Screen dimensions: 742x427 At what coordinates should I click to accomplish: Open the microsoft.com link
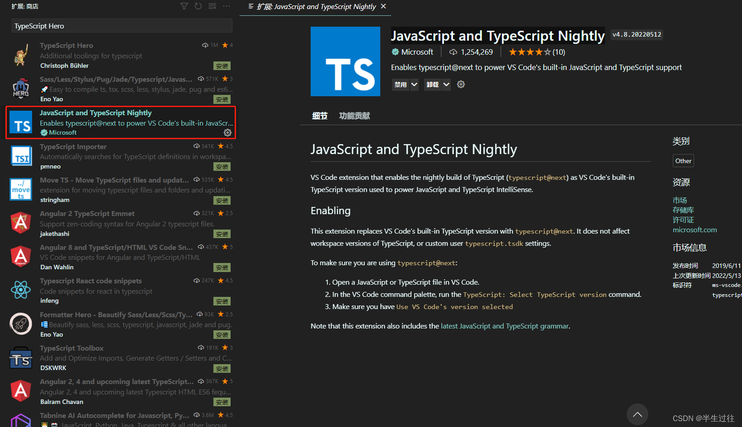695,230
